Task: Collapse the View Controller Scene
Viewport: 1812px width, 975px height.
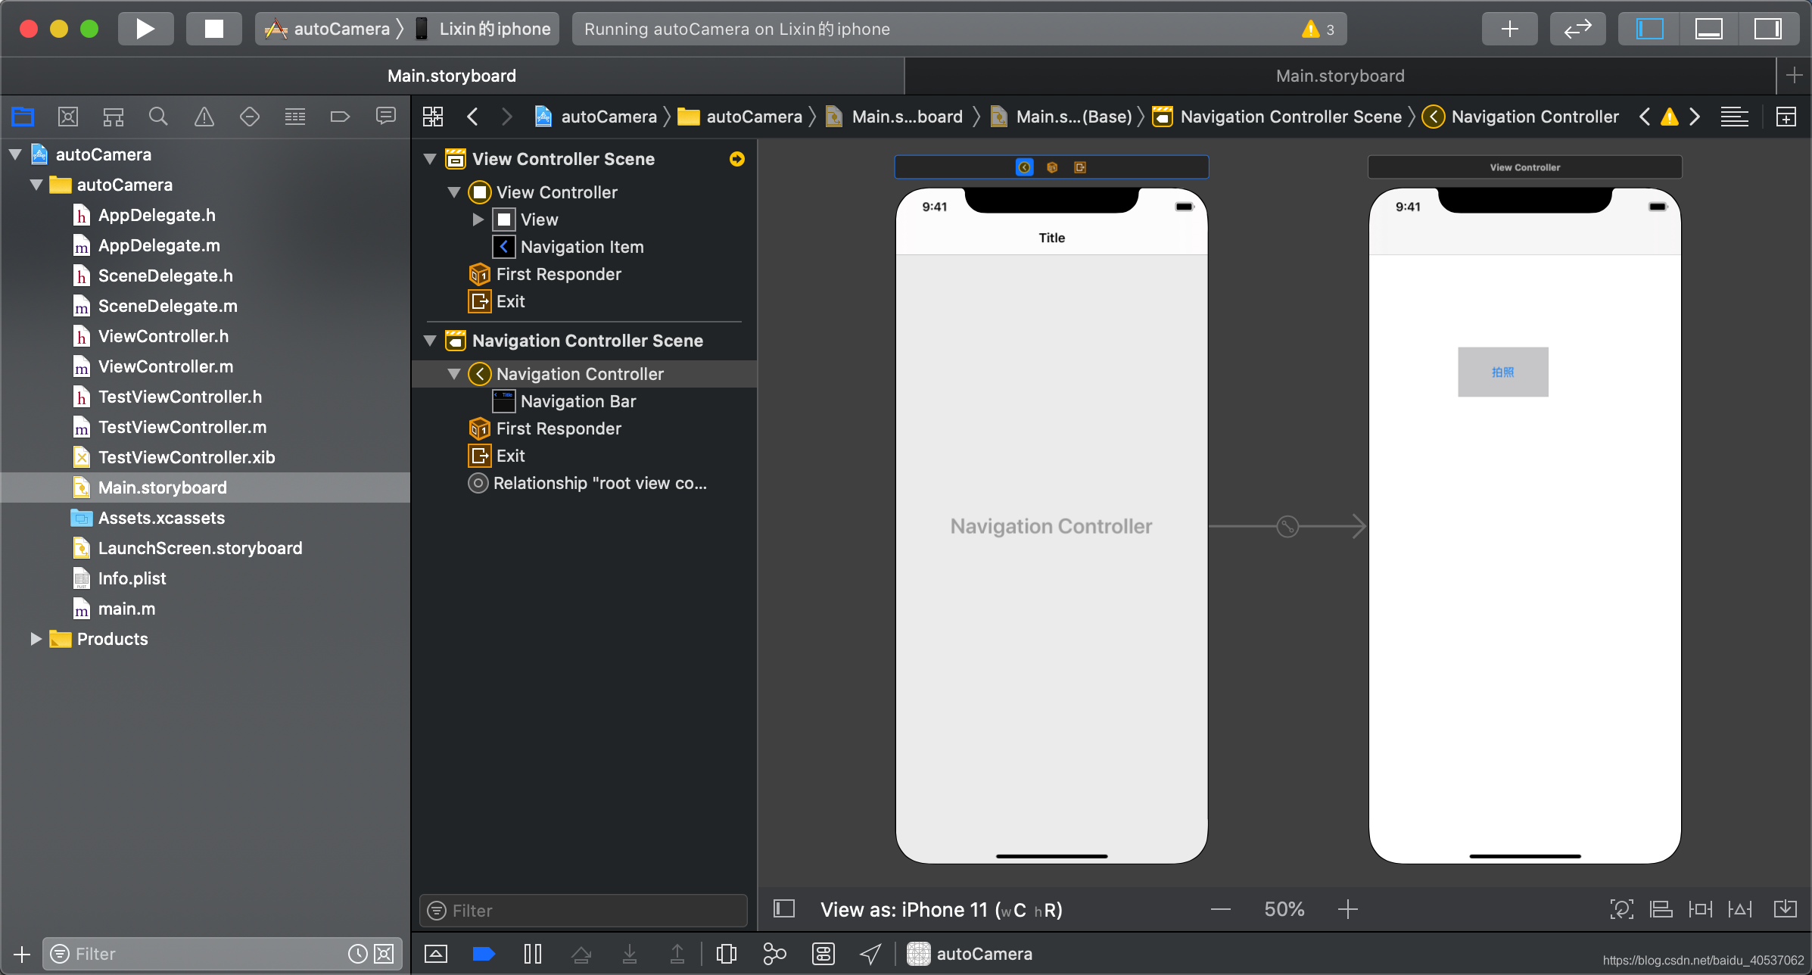Action: pyautogui.click(x=430, y=159)
